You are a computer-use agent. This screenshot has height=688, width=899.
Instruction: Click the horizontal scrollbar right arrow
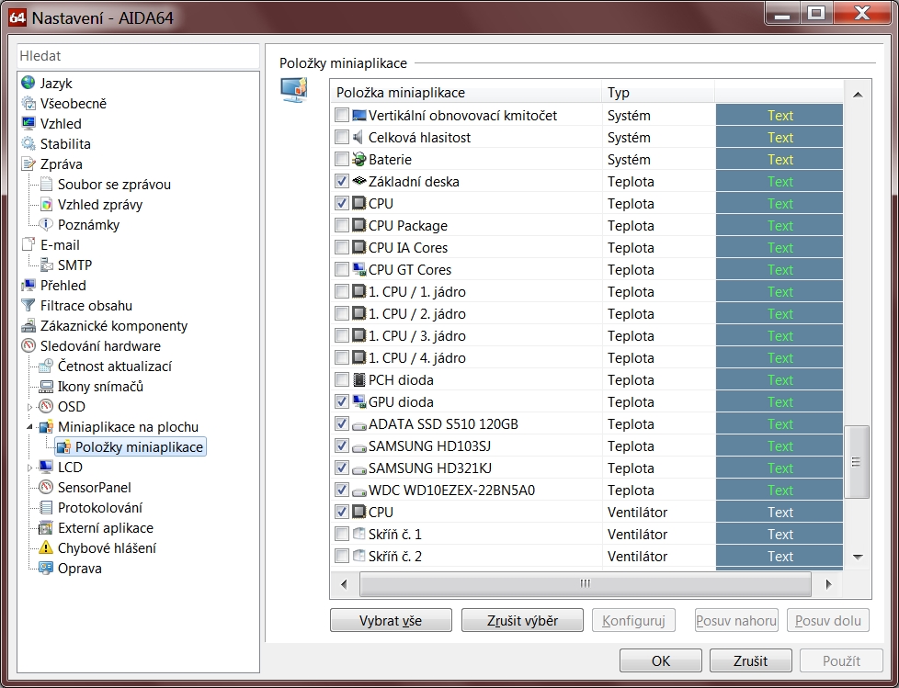[828, 584]
